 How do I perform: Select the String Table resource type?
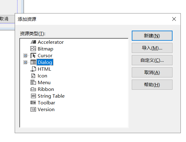click(x=51, y=96)
